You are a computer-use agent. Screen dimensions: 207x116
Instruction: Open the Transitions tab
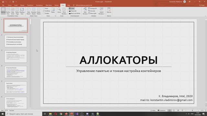pos(30,5)
